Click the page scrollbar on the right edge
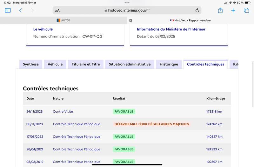 pos(253,84)
